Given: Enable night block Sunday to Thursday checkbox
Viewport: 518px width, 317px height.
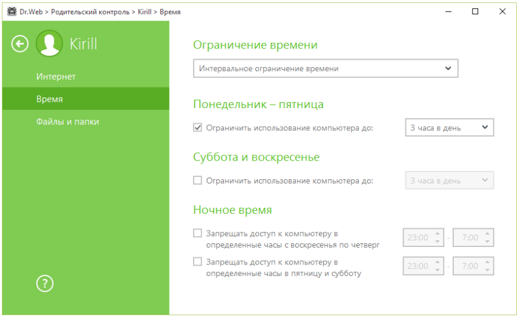Looking at the screenshot, I should (197, 233).
